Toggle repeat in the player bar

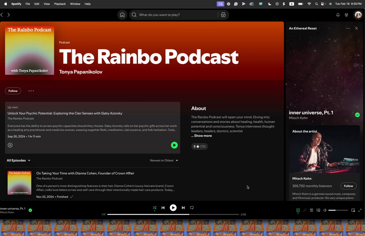tap(192, 208)
